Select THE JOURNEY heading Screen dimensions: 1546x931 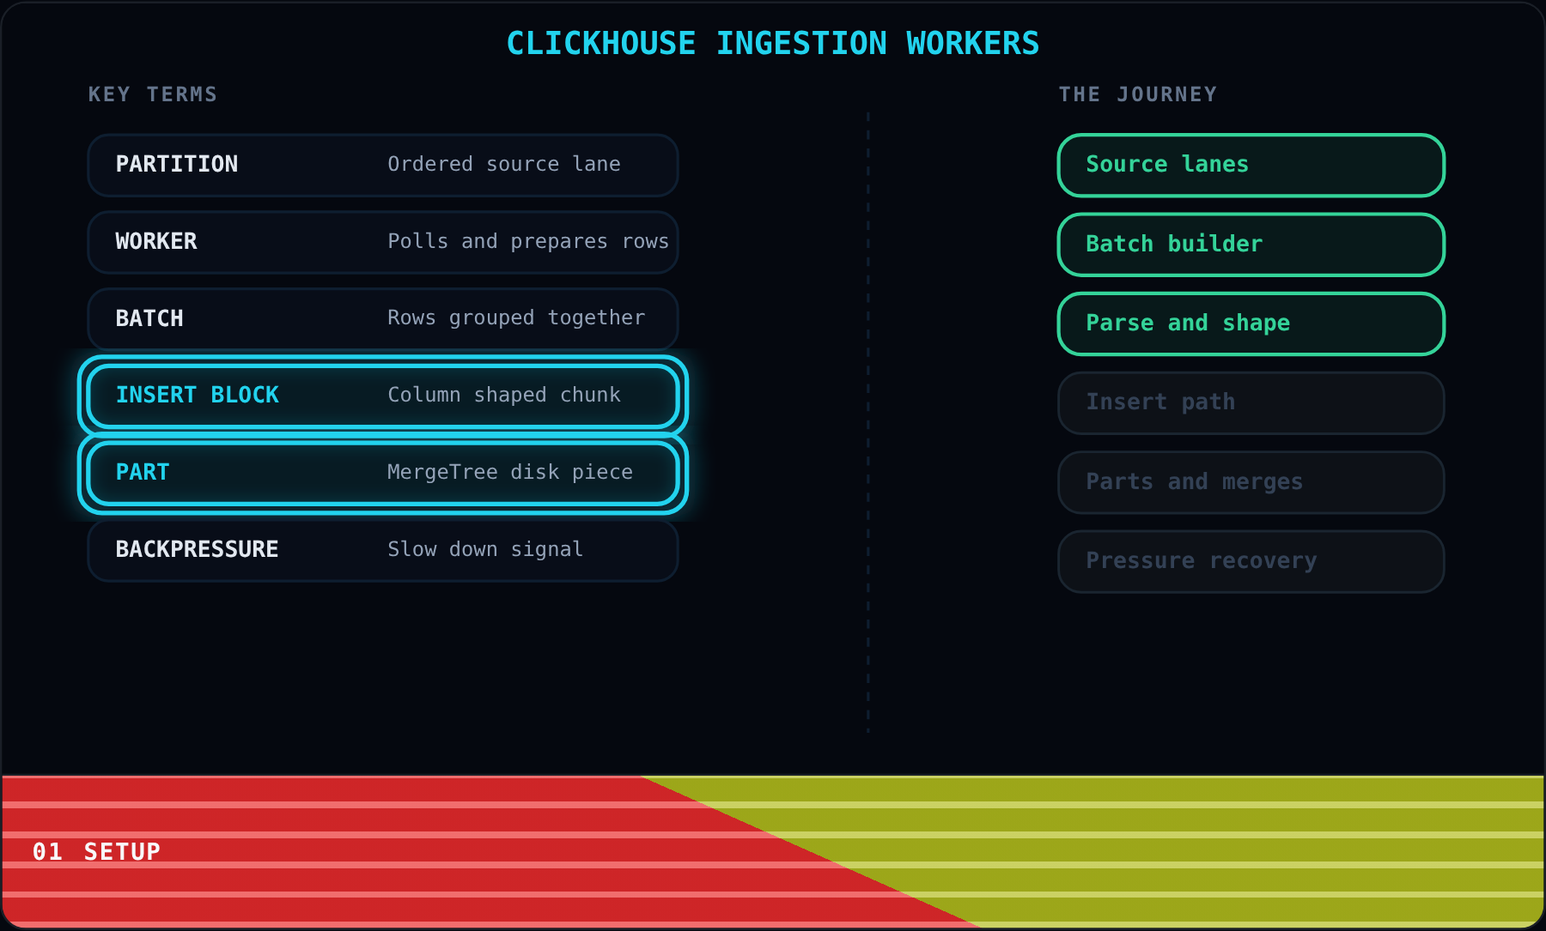tap(1138, 94)
